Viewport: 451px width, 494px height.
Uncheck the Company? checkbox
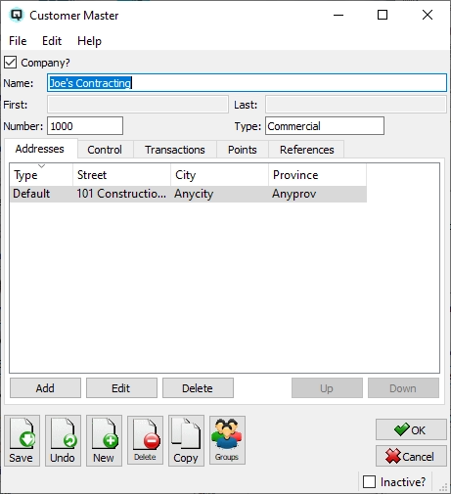10,63
